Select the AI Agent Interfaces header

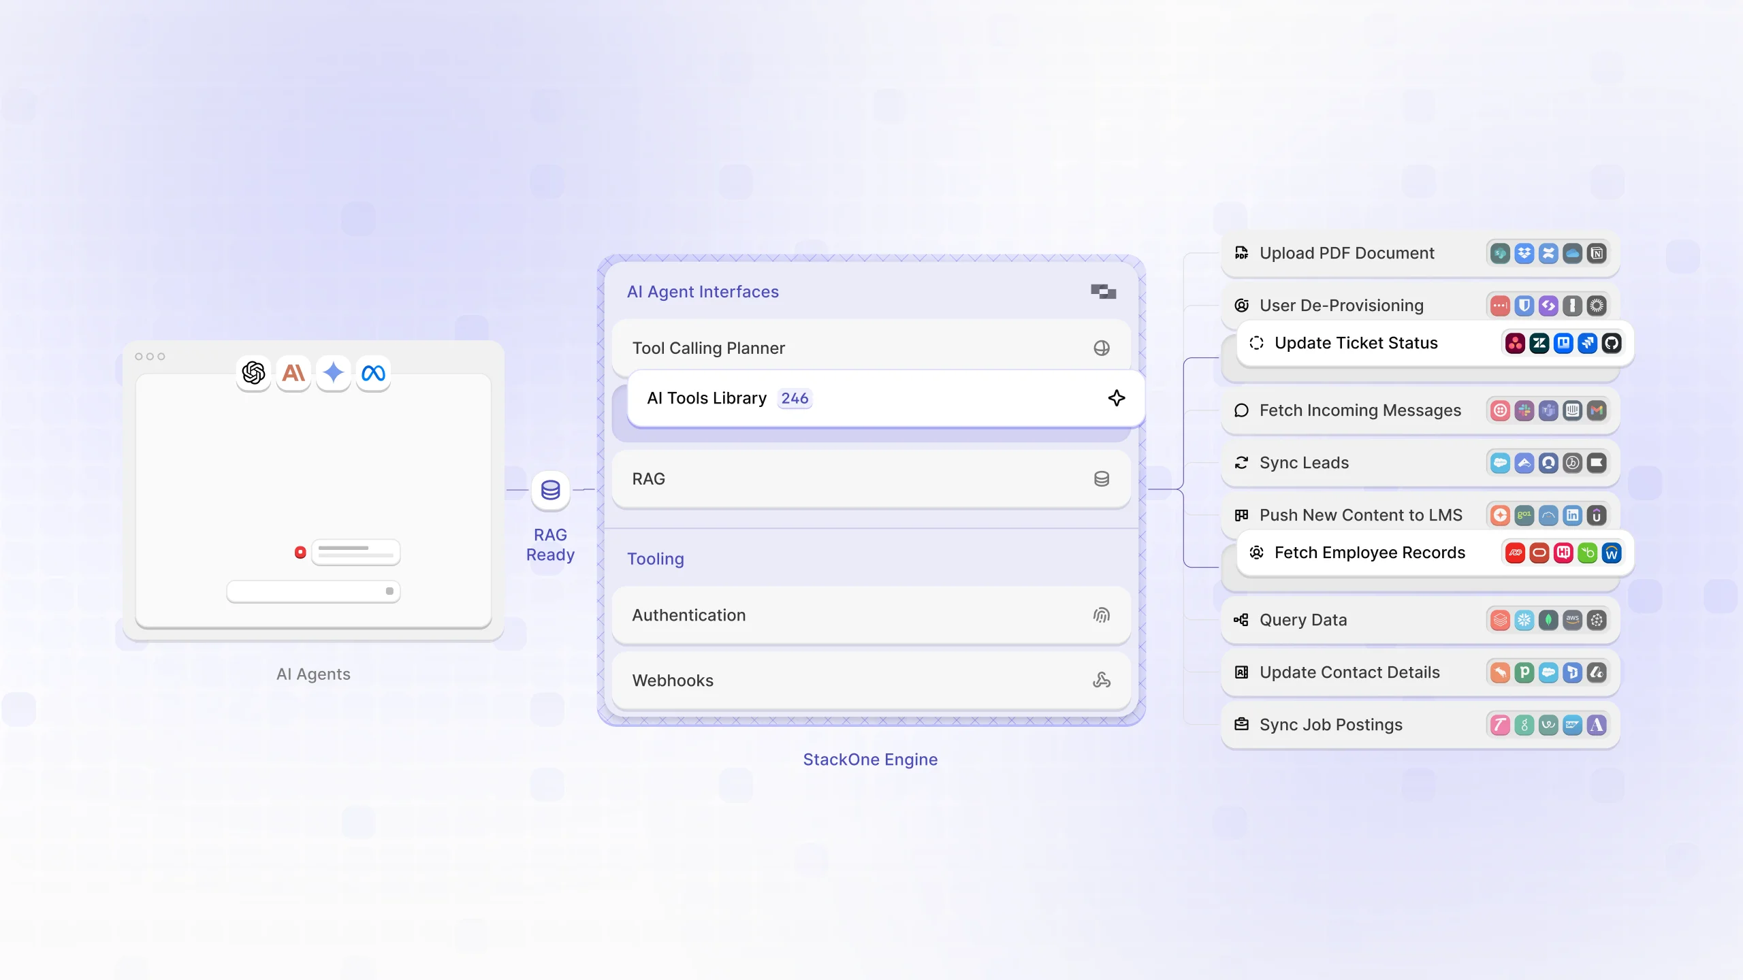tap(702, 291)
